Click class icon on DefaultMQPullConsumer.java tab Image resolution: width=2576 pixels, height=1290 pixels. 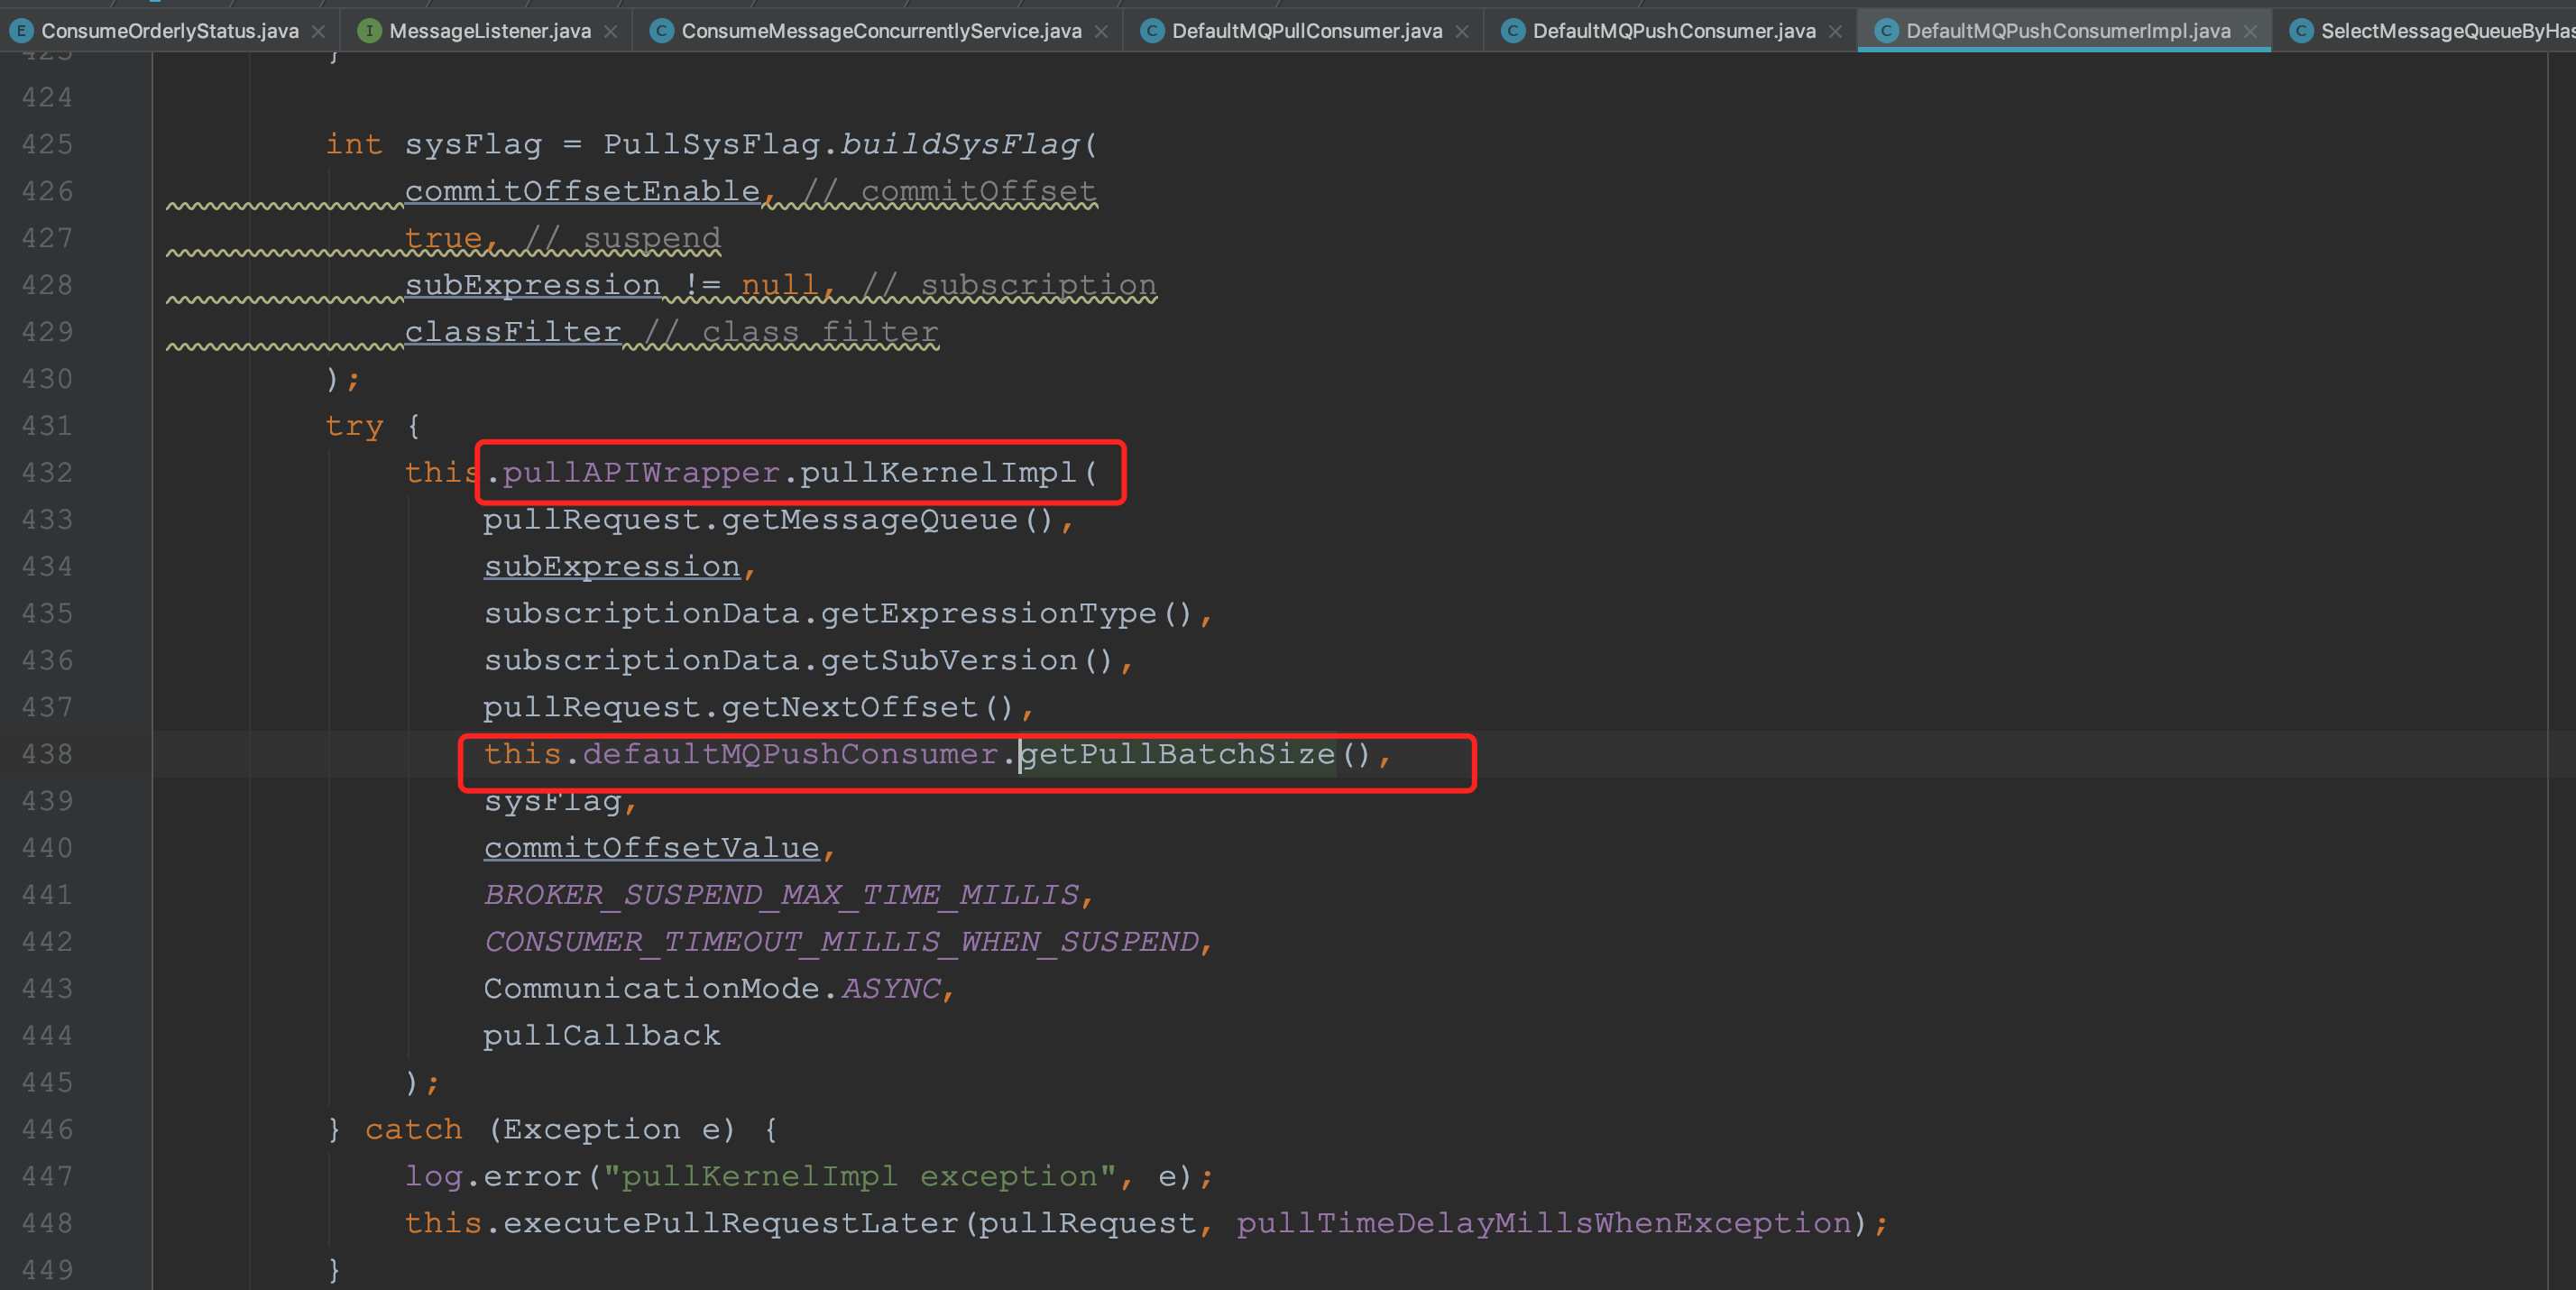1151,31
